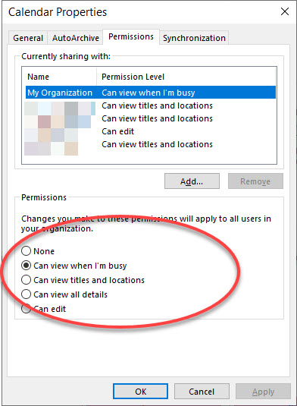Confirm with the OK button
Image resolution: width=297 pixels, height=406 pixels.
click(141, 392)
